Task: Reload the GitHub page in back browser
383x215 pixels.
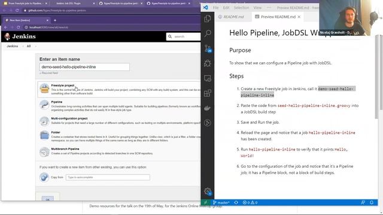Action: coord(17,11)
